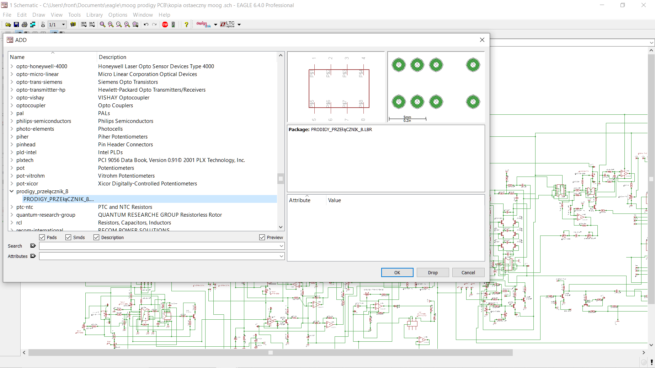Screen dimensions: 655x368
Task: Sort by the Name column header
Action: pyautogui.click(x=53, y=57)
